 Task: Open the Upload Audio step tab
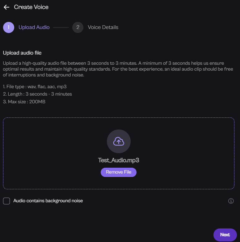click(x=34, y=27)
